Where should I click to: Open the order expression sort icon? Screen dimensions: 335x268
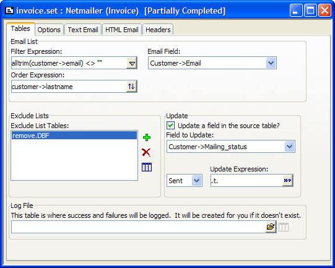tap(131, 87)
